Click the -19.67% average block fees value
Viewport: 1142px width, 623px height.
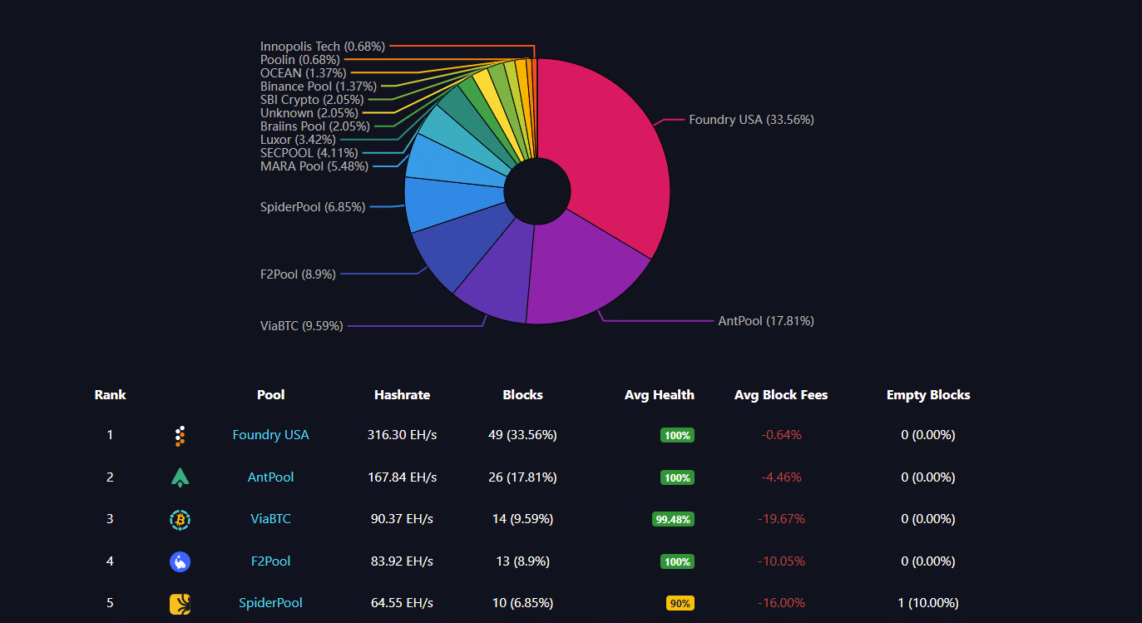coord(781,519)
